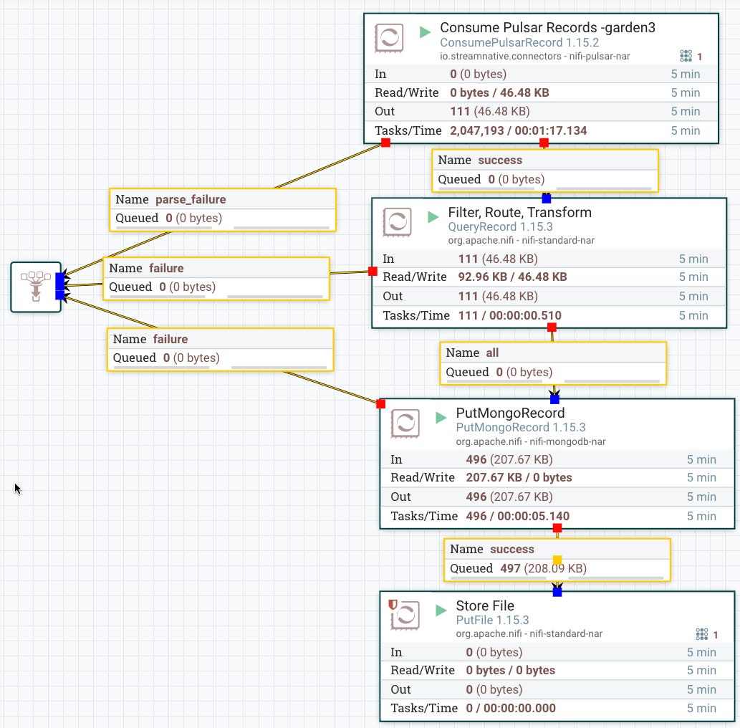Select the funnel icon on the left canvas
The image size is (740, 728).
[x=36, y=286]
